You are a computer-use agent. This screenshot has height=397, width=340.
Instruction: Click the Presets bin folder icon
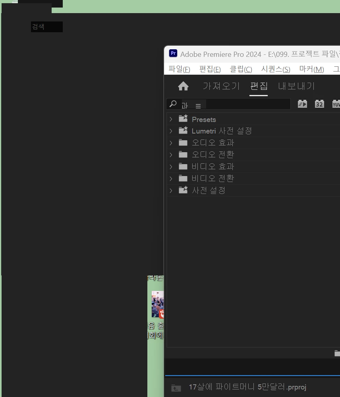183,118
